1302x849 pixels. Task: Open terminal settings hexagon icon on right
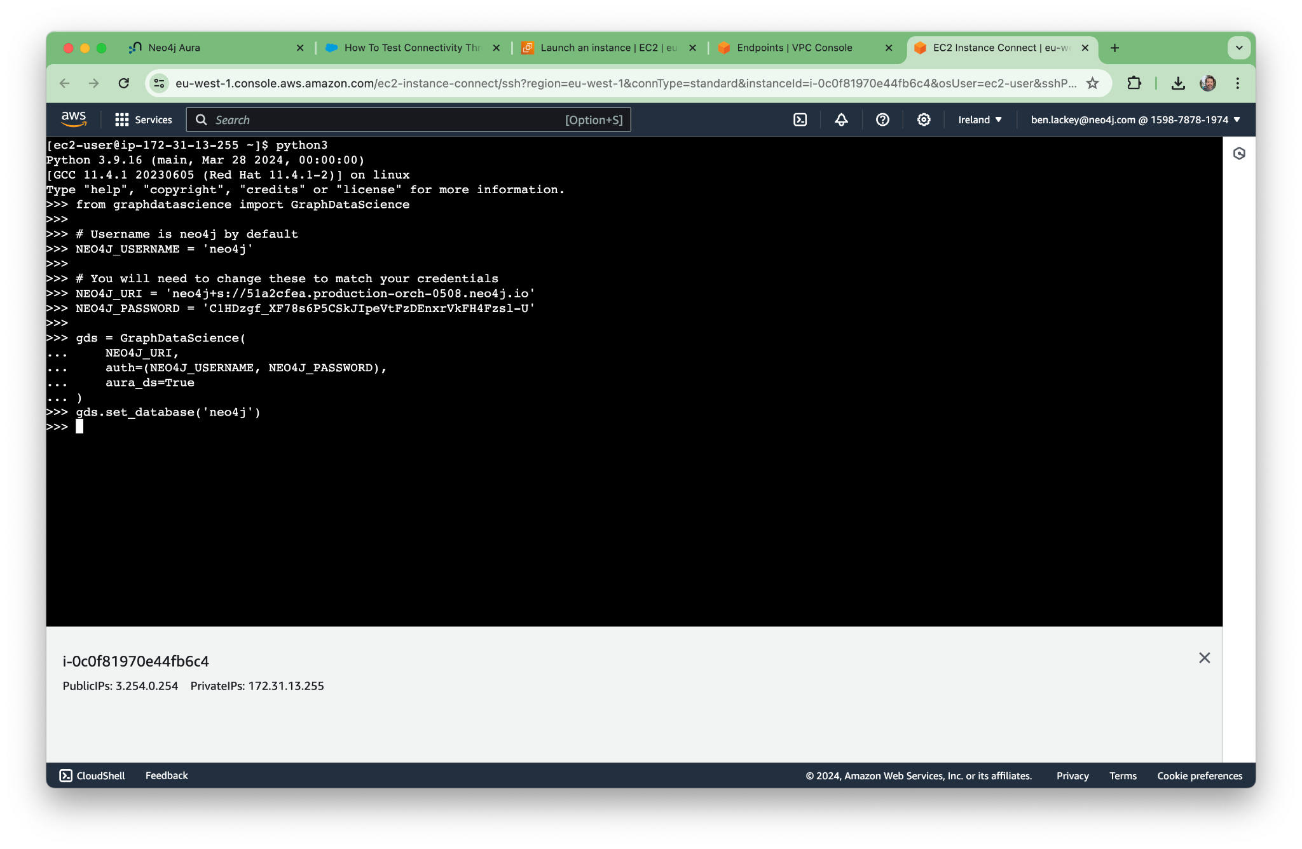pos(1239,153)
